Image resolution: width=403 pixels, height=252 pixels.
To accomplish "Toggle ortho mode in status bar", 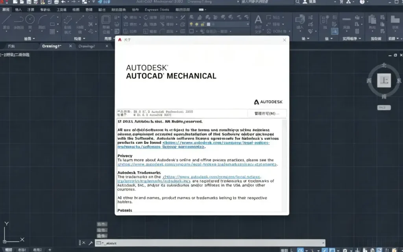I will click(292, 250).
